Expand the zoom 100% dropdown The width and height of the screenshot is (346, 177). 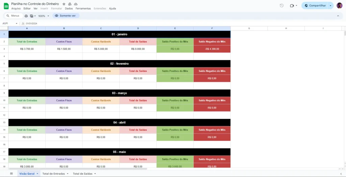point(44,16)
